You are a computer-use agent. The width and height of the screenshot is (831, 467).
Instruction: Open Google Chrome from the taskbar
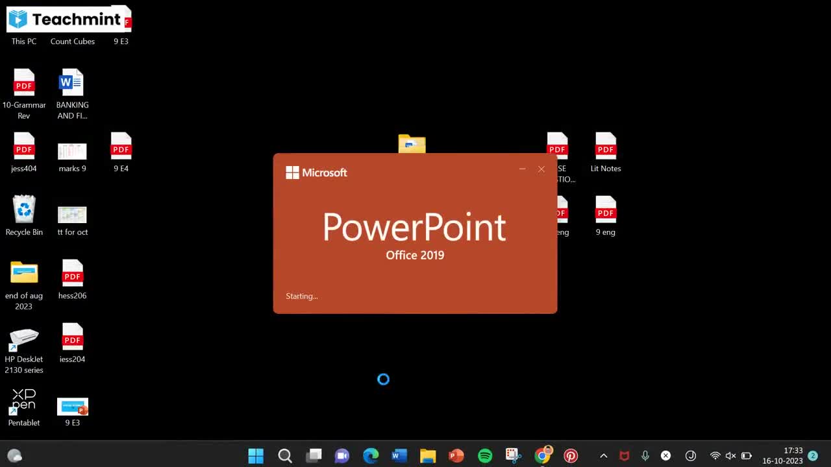(x=542, y=455)
